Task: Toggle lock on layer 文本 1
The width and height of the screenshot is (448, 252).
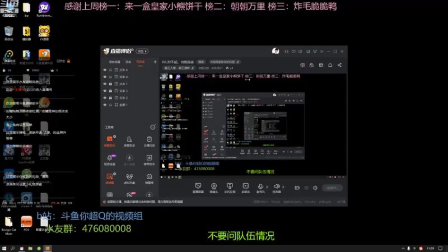Action: [110, 83]
